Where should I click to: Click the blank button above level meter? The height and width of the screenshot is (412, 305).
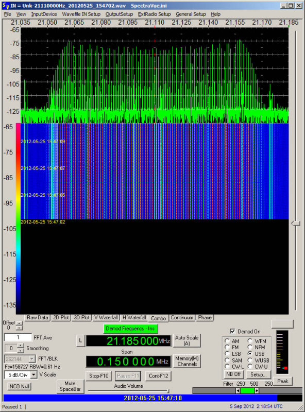coord(282,324)
